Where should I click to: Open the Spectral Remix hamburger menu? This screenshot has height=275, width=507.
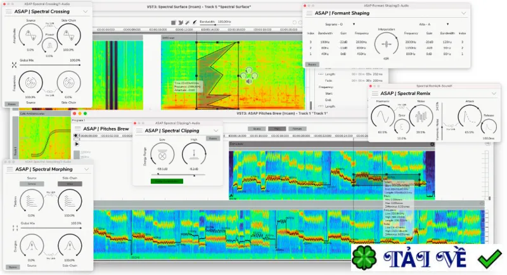[375, 93]
